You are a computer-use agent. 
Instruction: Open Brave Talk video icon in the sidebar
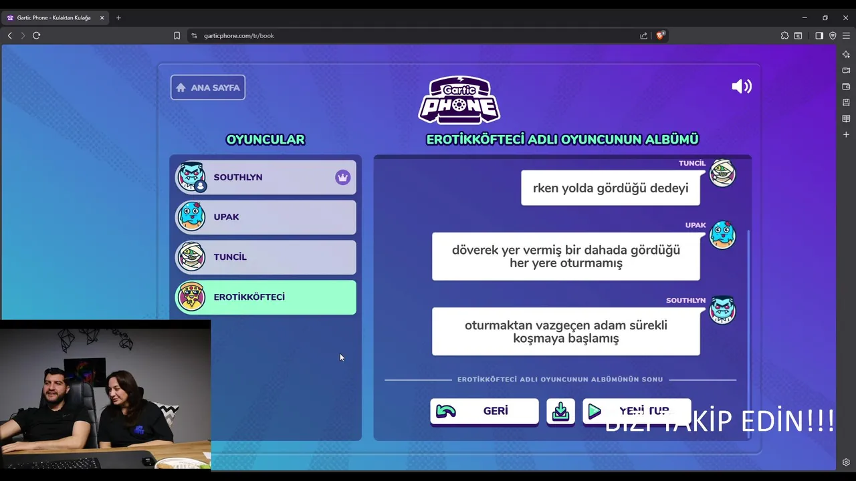(846, 70)
